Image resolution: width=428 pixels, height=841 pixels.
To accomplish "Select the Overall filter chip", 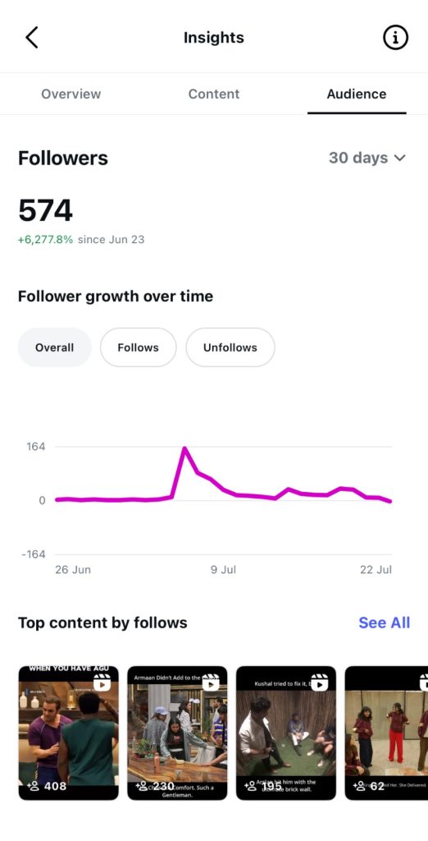I will (55, 347).
